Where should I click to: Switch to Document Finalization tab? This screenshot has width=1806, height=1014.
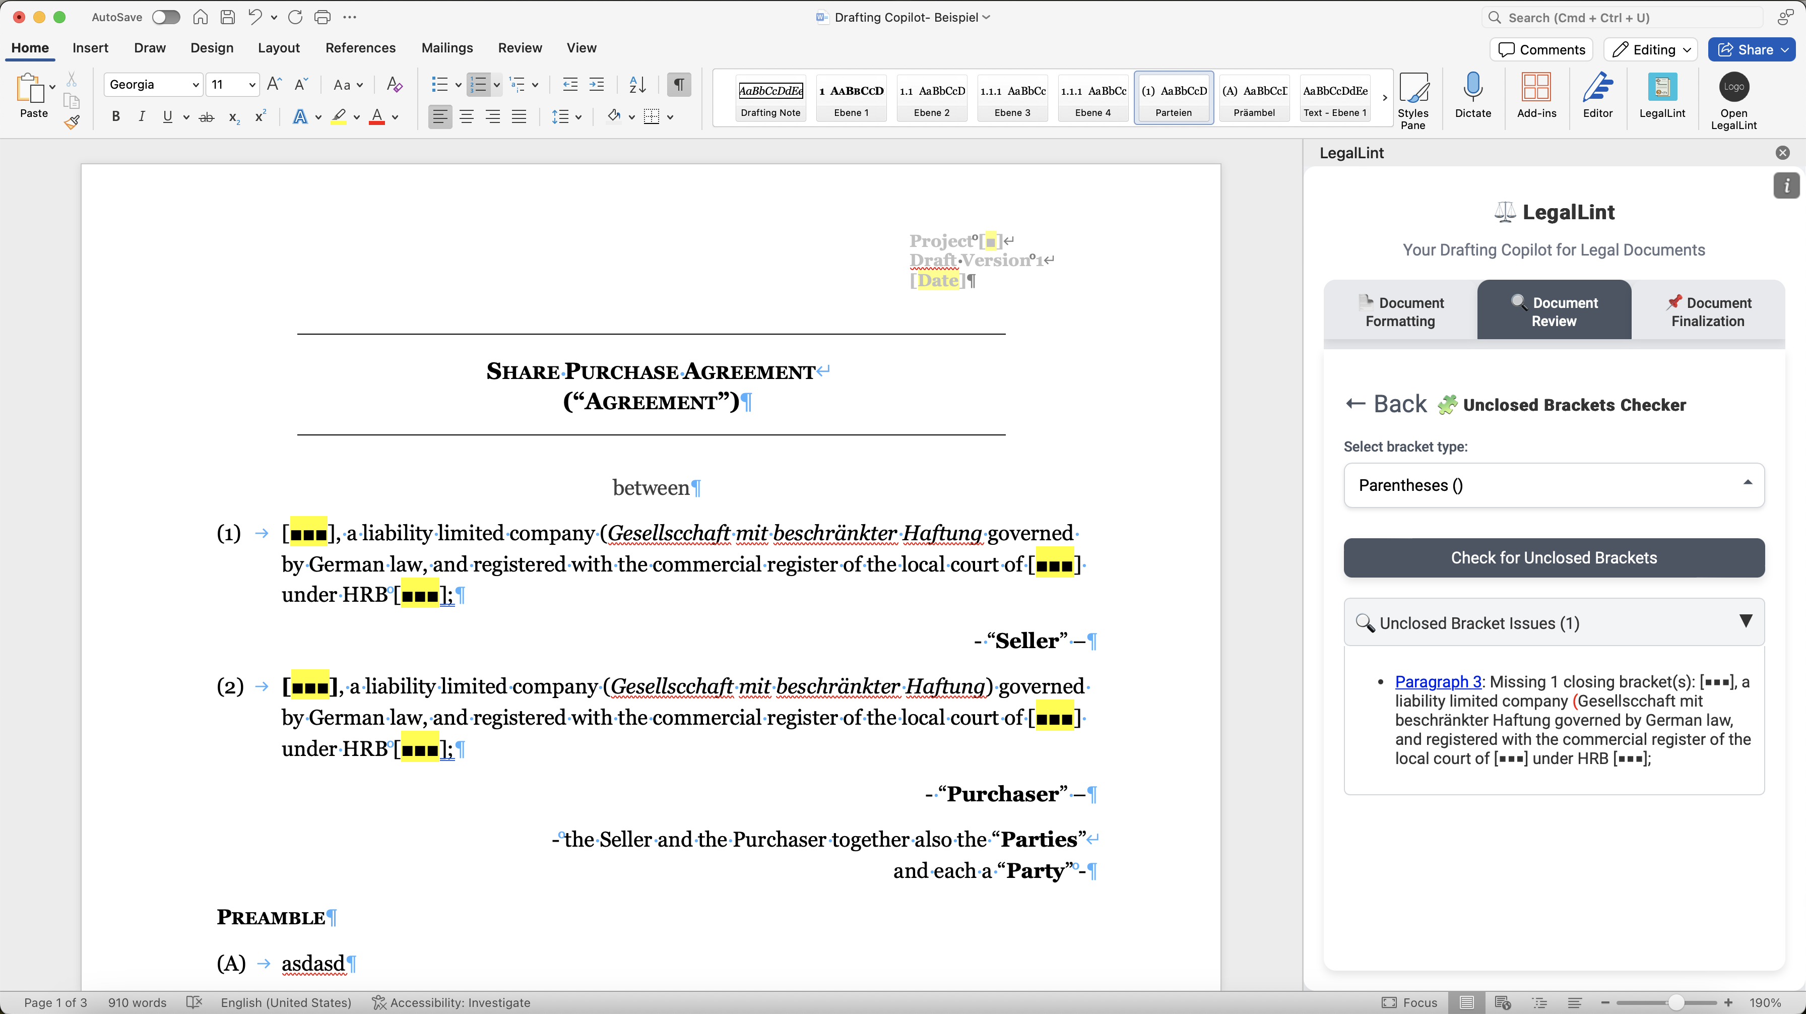point(1707,311)
